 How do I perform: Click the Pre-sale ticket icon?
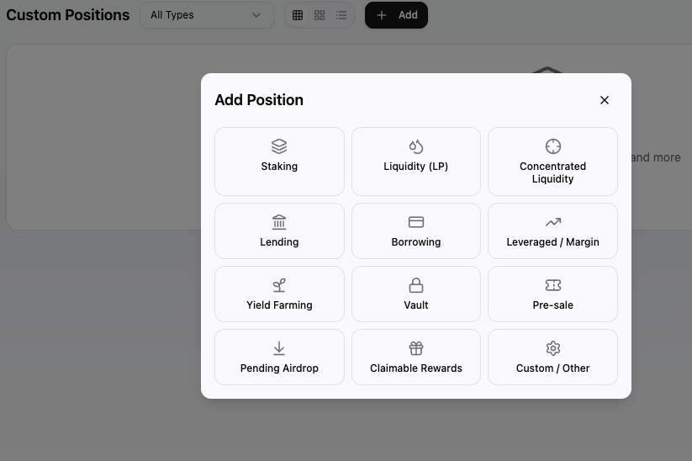(553, 285)
